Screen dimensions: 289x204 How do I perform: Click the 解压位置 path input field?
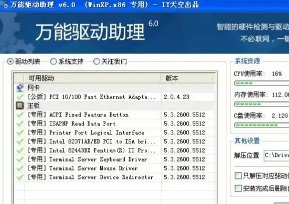(x=276, y=155)
